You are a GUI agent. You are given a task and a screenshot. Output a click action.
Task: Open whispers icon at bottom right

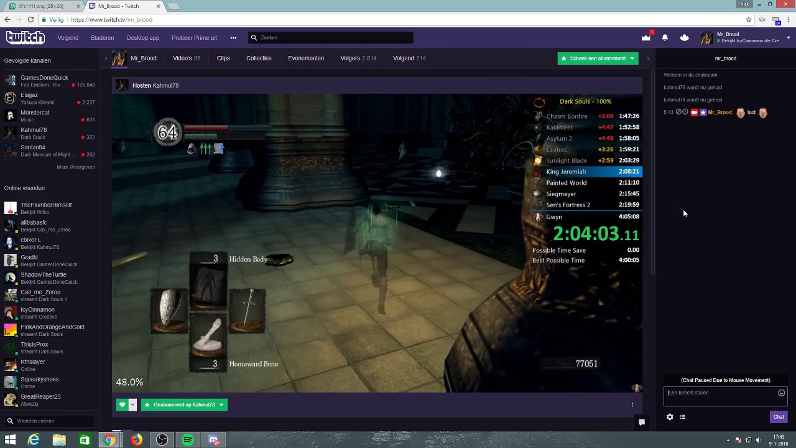coord(641,422)
